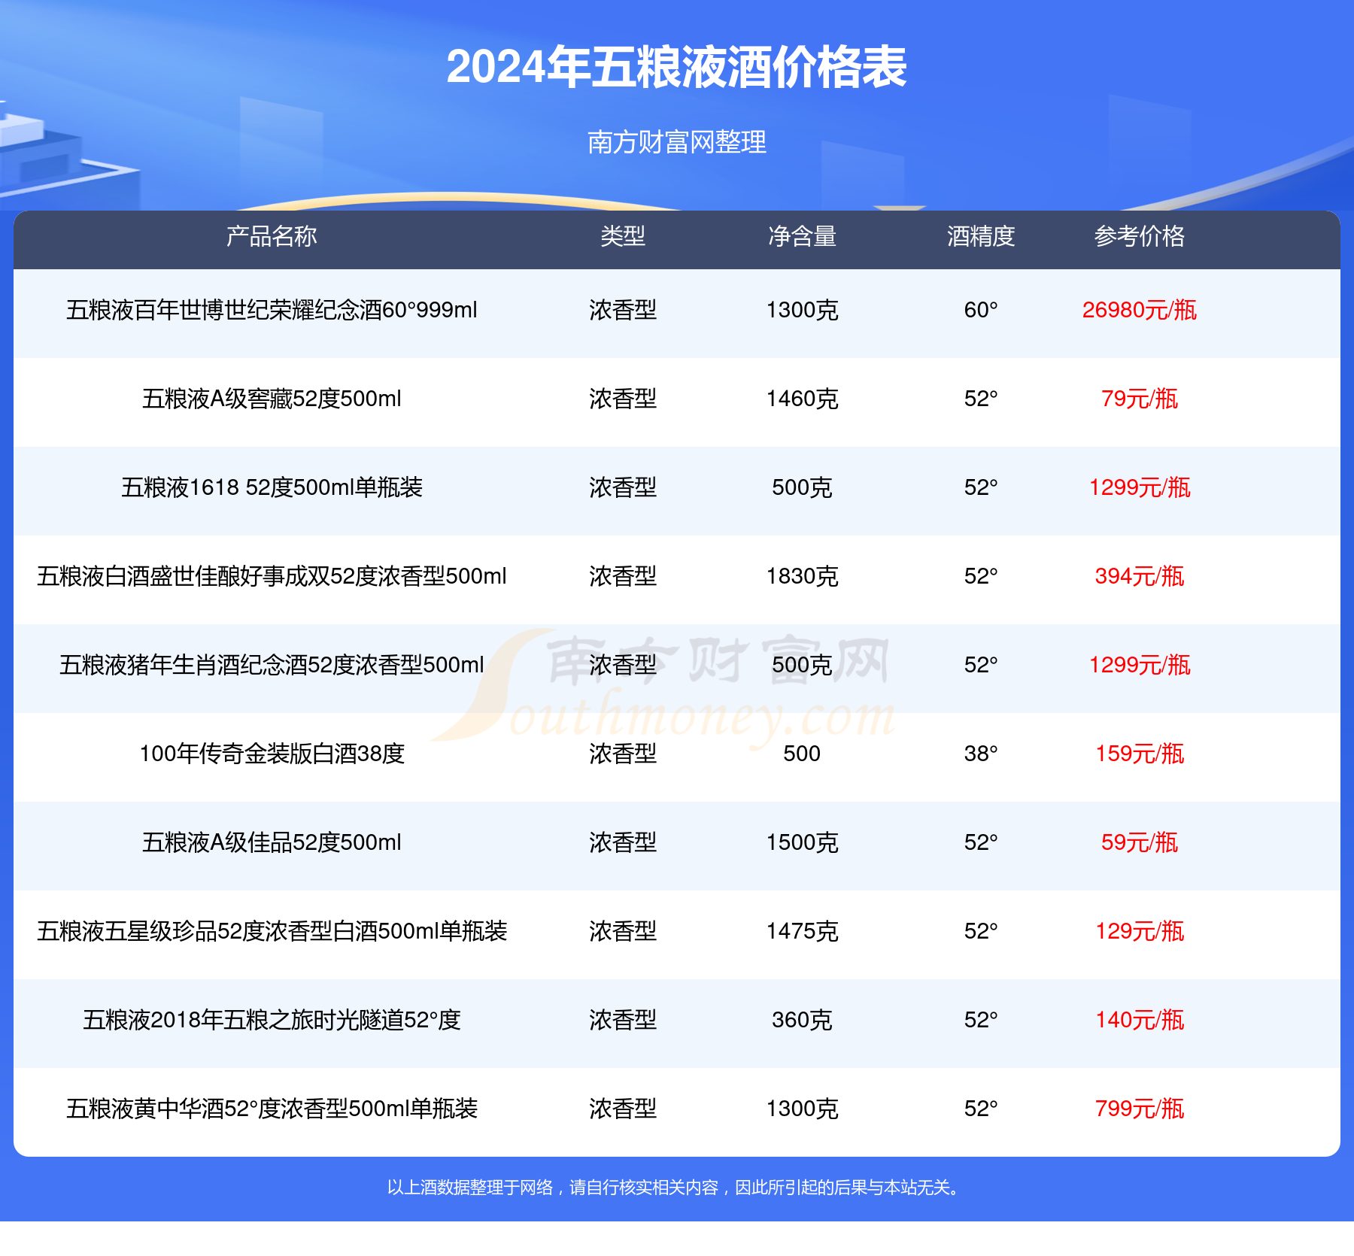Click the 1299元/瓶 price for 五粮液1618
The height and width of the screenshot is (1256, 1354).
(1140, 487)
